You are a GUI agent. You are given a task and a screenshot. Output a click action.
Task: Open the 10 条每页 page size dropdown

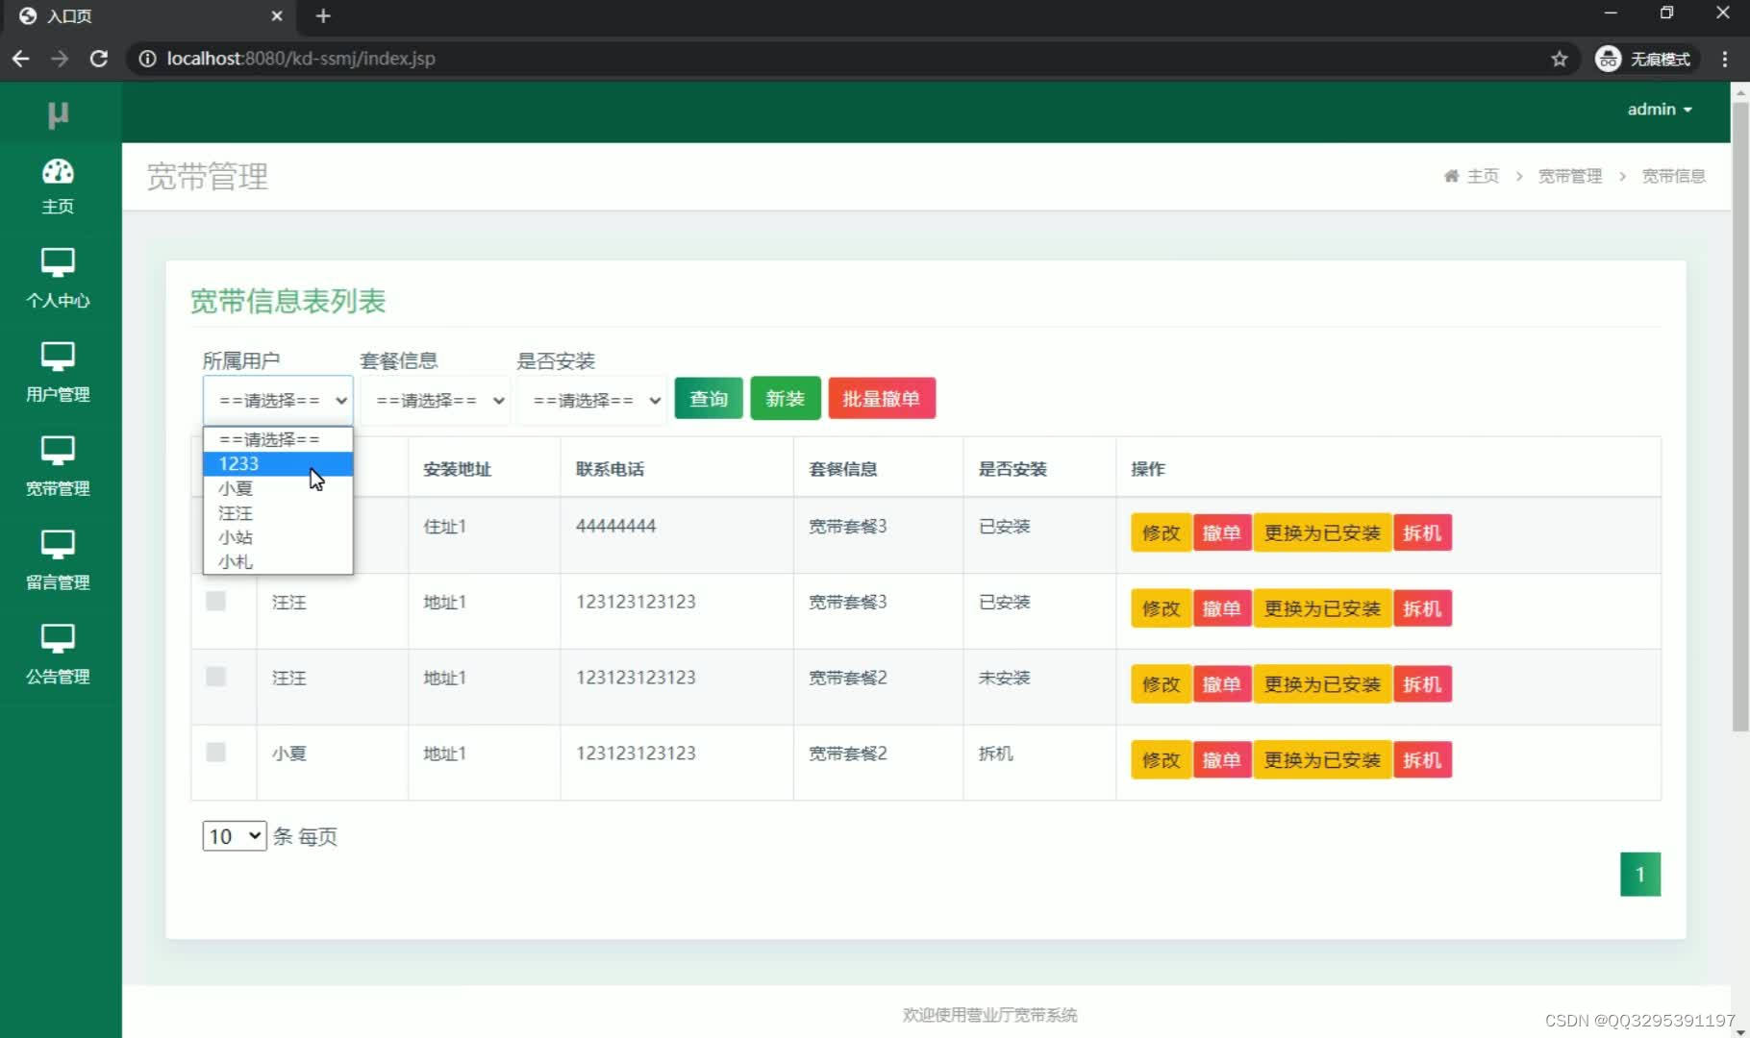234,836
